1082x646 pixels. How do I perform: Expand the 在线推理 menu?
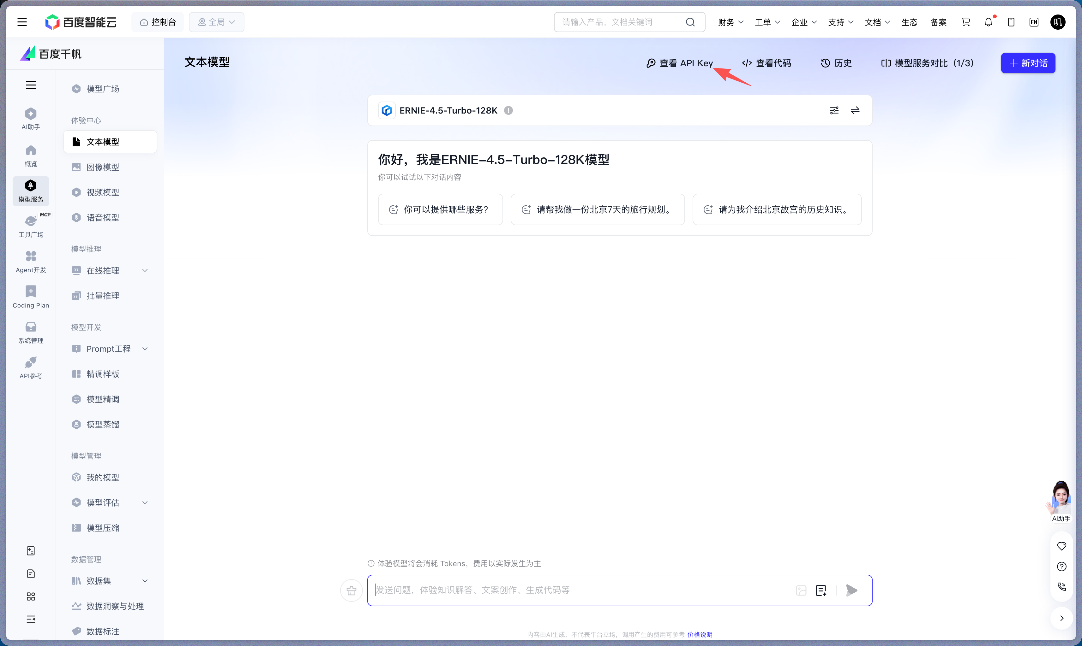145,270
